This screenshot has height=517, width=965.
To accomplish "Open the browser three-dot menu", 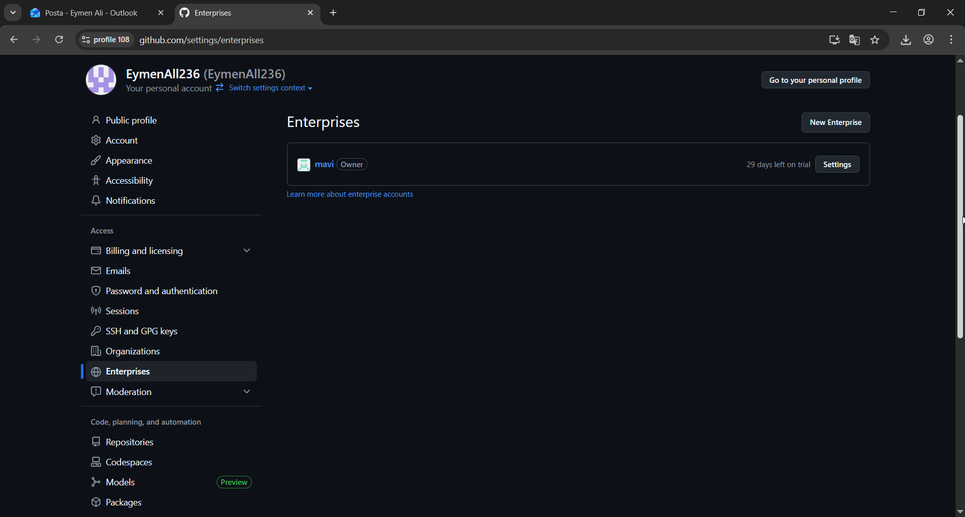I will (x=951, y=40).
